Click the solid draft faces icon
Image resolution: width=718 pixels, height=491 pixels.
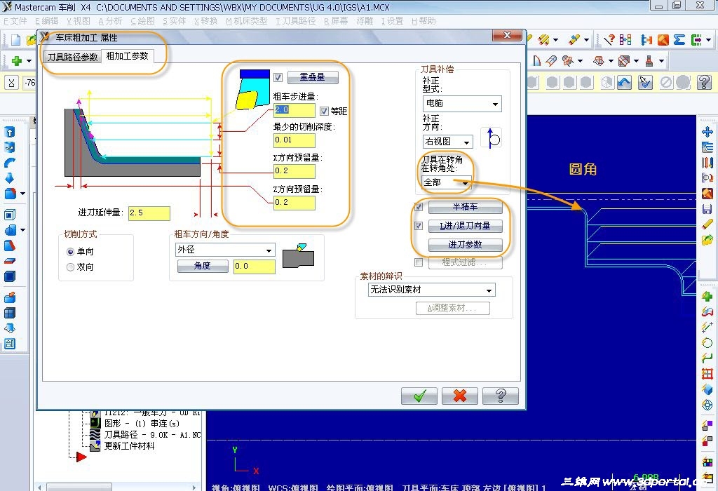click(x=10, y=245)
